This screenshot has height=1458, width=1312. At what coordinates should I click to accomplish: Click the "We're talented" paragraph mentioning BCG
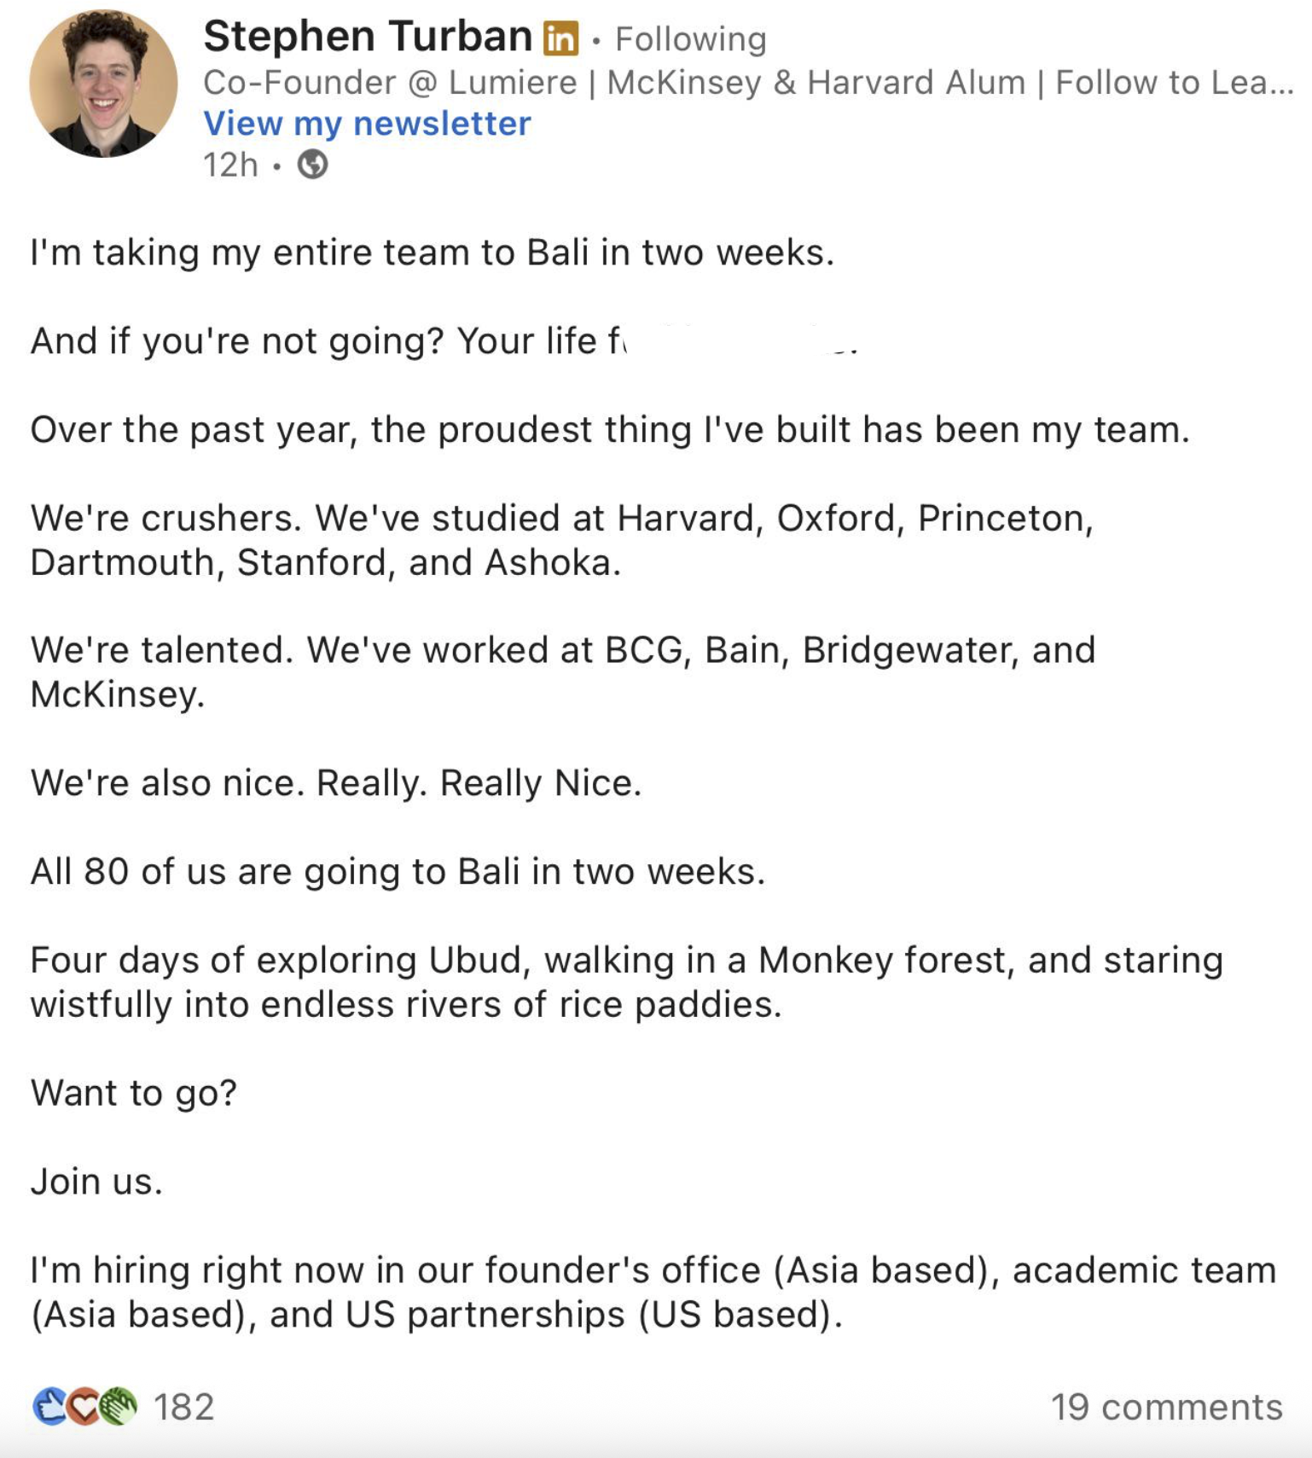click(561, 672)
